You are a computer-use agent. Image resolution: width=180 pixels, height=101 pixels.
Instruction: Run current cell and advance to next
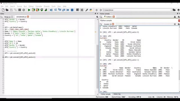(x=37, y=10)
